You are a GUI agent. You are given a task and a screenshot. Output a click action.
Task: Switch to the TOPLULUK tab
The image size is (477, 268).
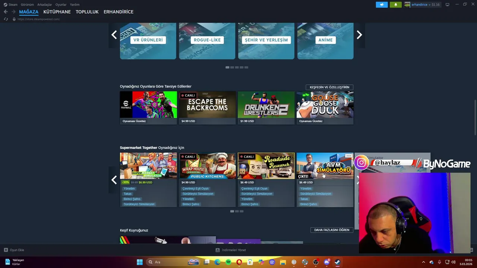tap(87, 12)
